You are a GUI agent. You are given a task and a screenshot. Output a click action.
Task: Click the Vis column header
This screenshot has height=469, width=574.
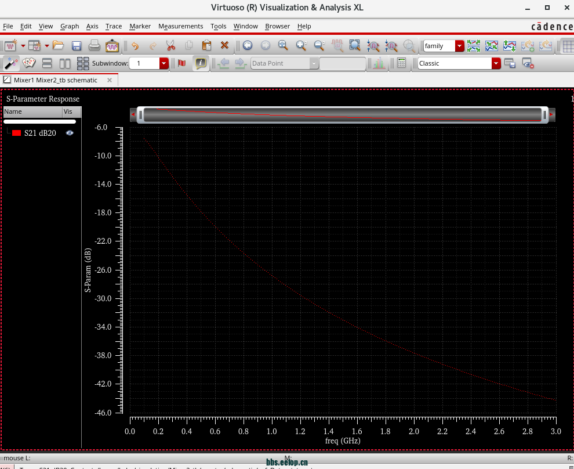pos(72,111)
